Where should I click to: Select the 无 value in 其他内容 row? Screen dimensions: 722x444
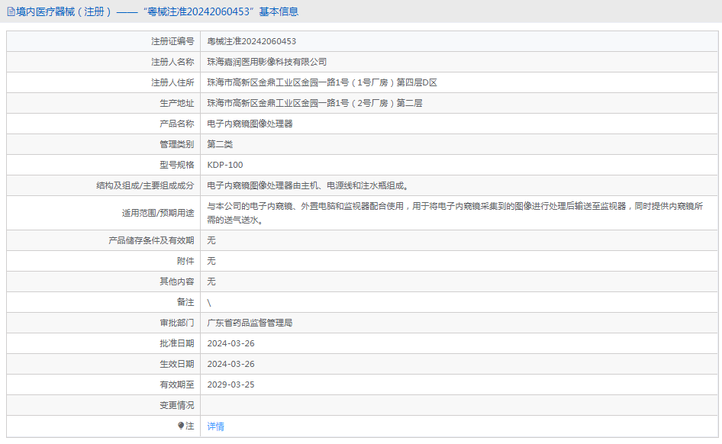[x=211, y=281]
